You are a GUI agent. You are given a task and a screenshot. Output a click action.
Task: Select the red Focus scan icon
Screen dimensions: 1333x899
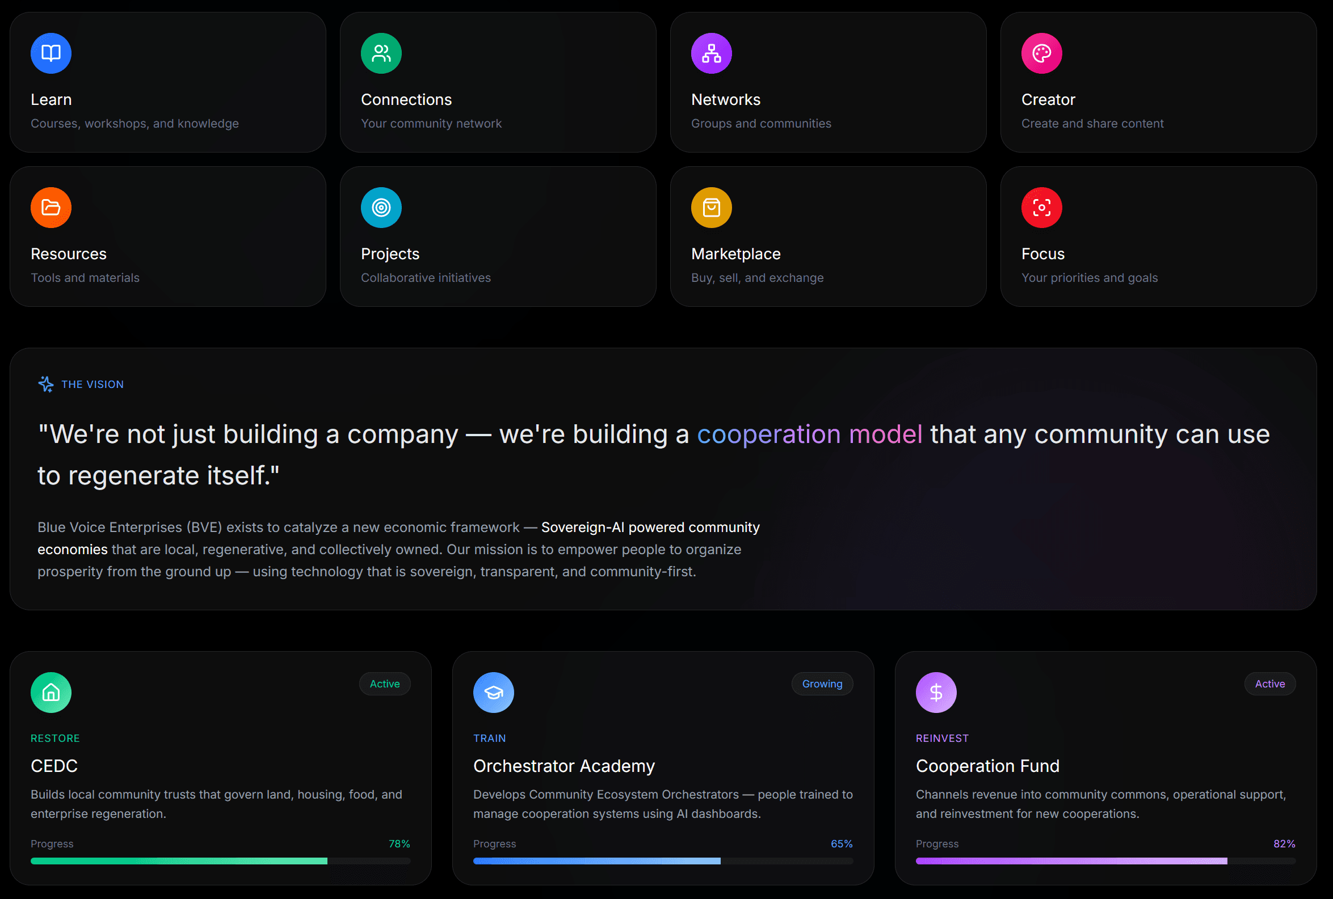1042,208
